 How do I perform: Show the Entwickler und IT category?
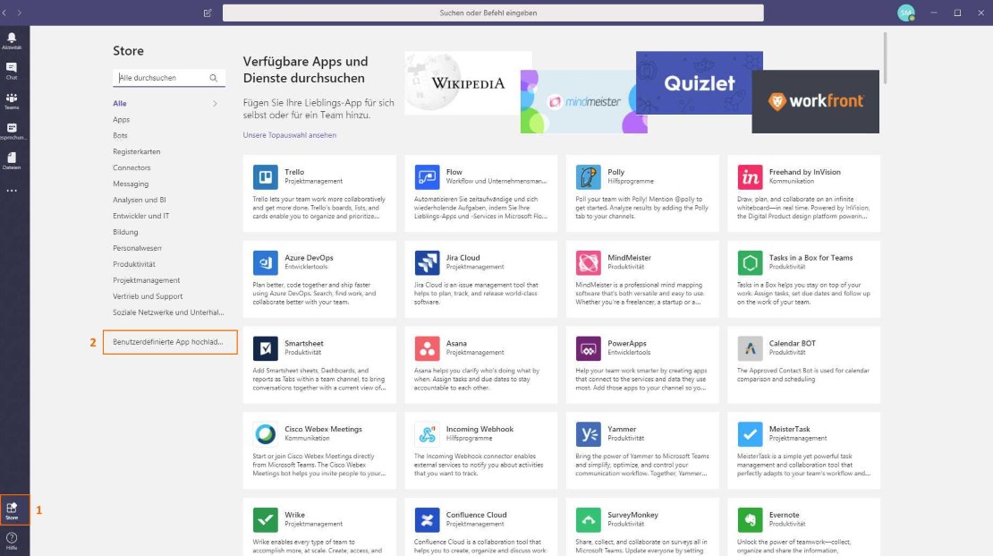point(141,216)
